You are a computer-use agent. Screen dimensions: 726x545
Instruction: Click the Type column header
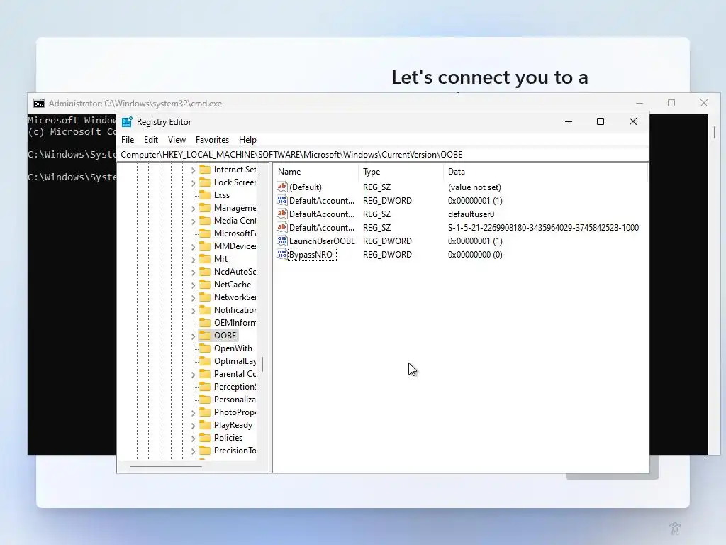click(x=401, y=172)
